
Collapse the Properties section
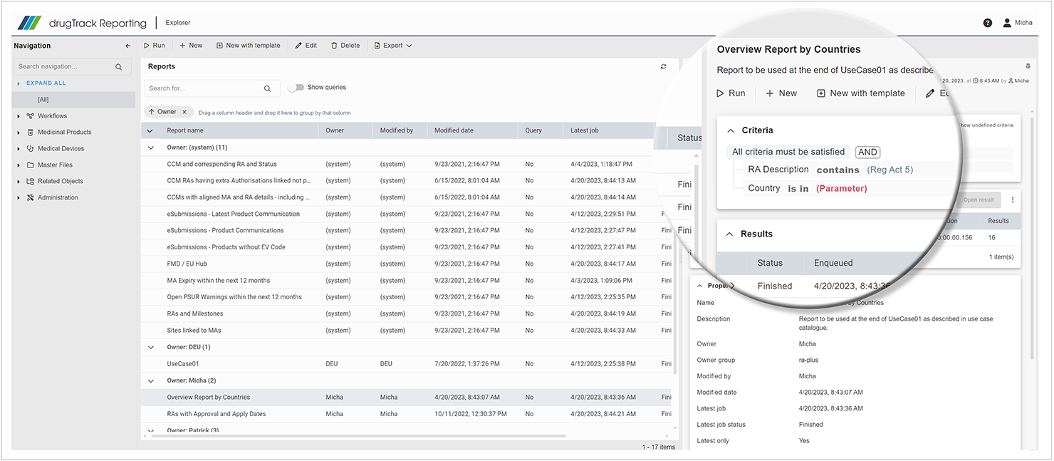(x=701, y=286)
